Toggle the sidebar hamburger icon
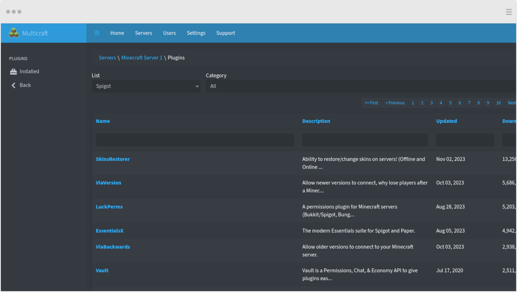 tap(97, 33)
